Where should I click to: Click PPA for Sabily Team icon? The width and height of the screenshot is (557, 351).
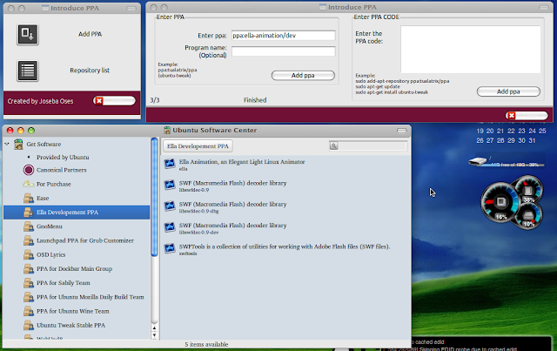coord(29,283)
